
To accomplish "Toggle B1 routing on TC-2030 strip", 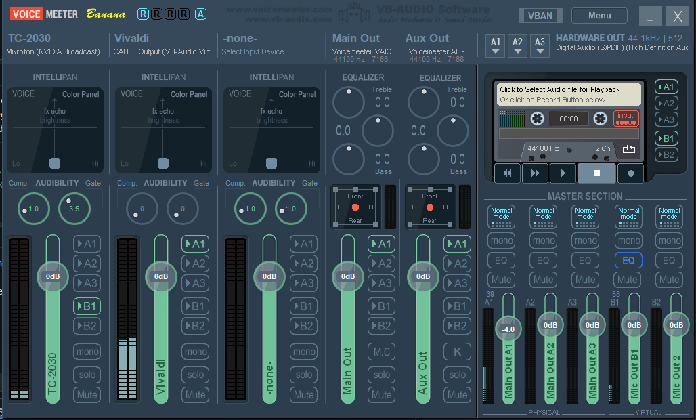I will 87,306.
